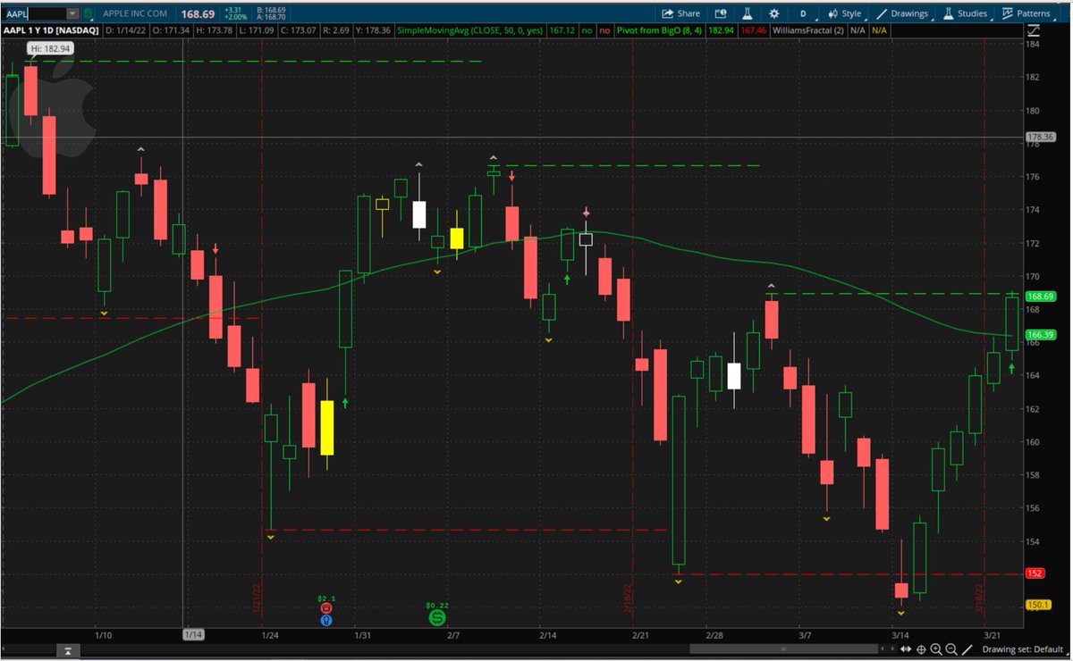
Task: Expand the symbol selector dropdown arrow
Action: (72, 13)
